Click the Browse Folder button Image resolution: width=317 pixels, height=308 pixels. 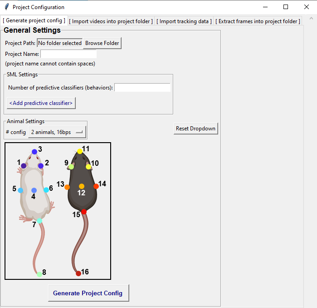click(x=102, y=43)
